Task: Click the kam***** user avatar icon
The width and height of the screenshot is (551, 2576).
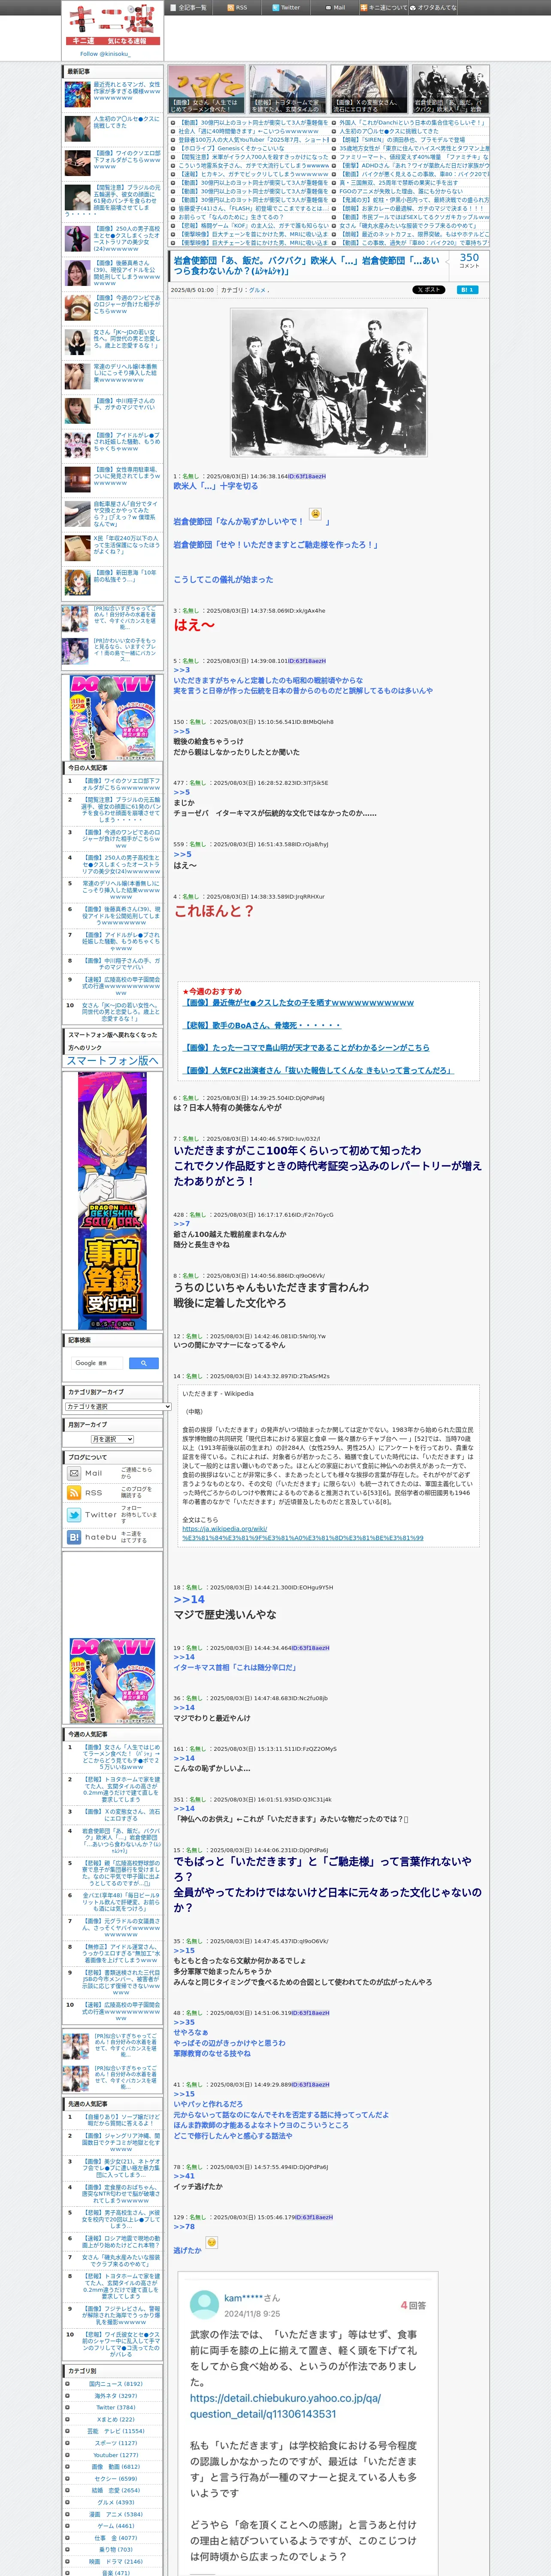Action: pos(204,2305)
